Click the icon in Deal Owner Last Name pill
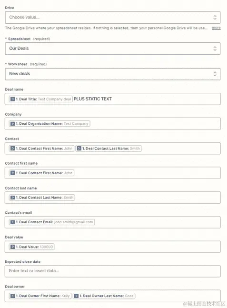Viewport: 227px width, 308px height. coord(77,296)
